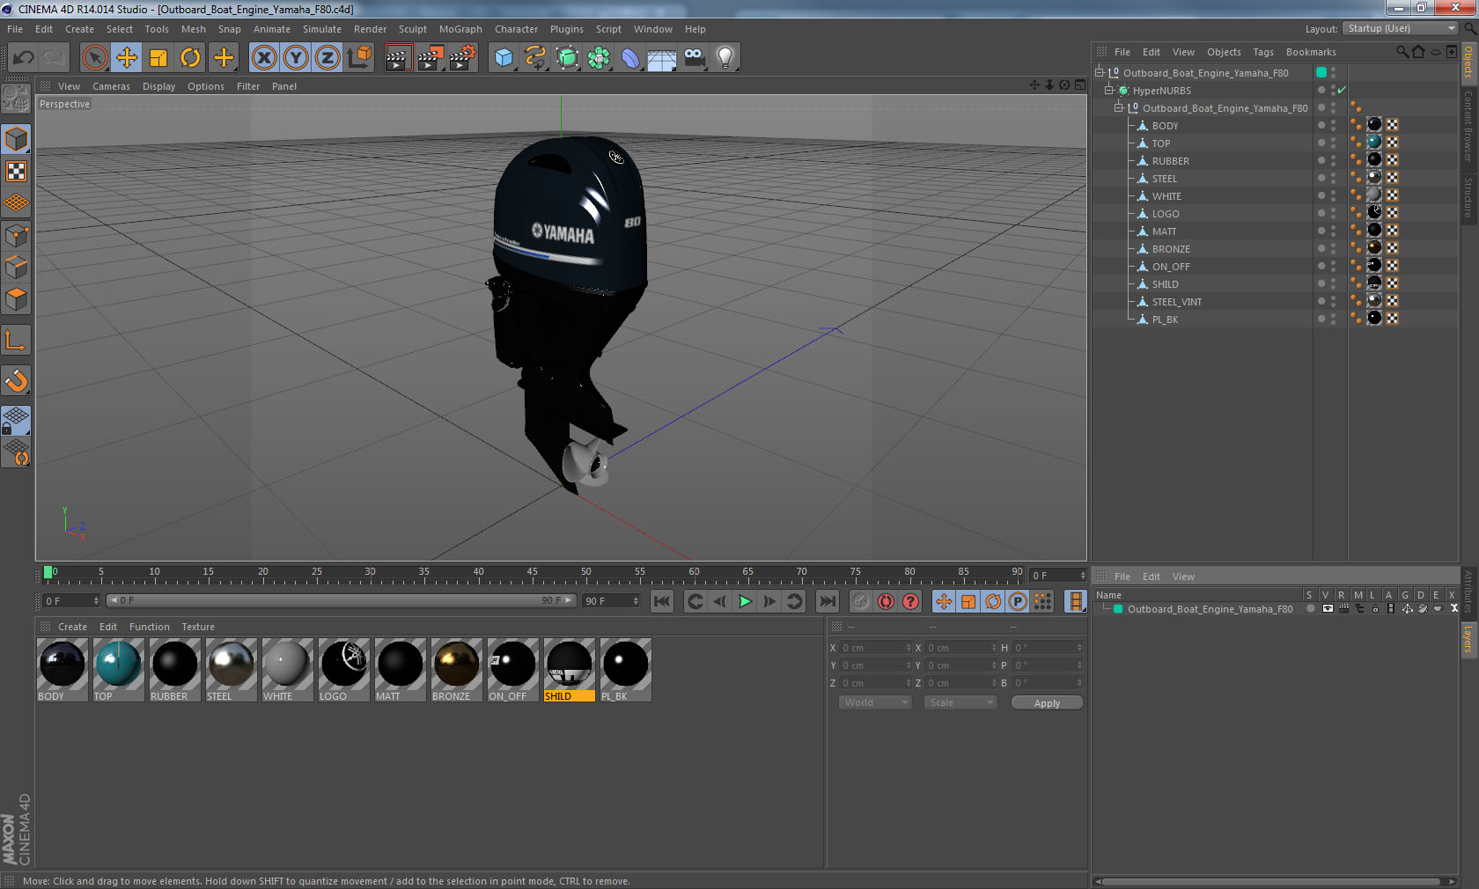The width and height of the screenshot is (1479, 889).
Task: Render the active view
Action: click(398, 58)
